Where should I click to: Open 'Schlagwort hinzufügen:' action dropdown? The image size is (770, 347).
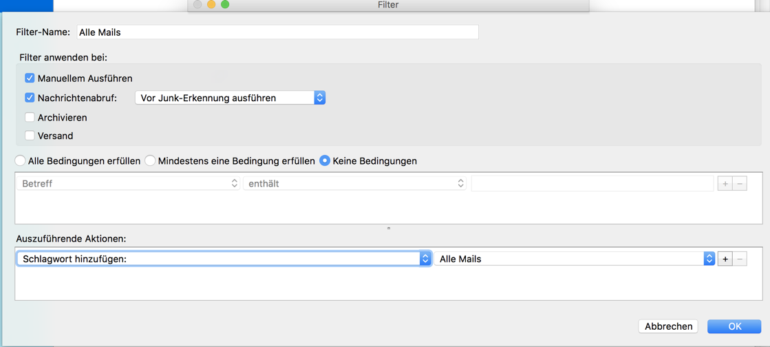point(224,259)
